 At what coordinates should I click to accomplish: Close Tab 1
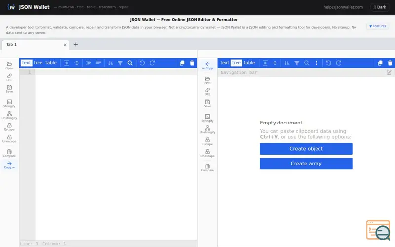click(65, 45)
